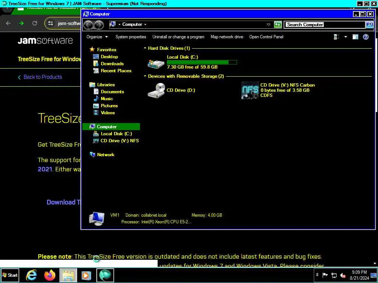Go forward in Computer Explorer window

tap(99, 25)
